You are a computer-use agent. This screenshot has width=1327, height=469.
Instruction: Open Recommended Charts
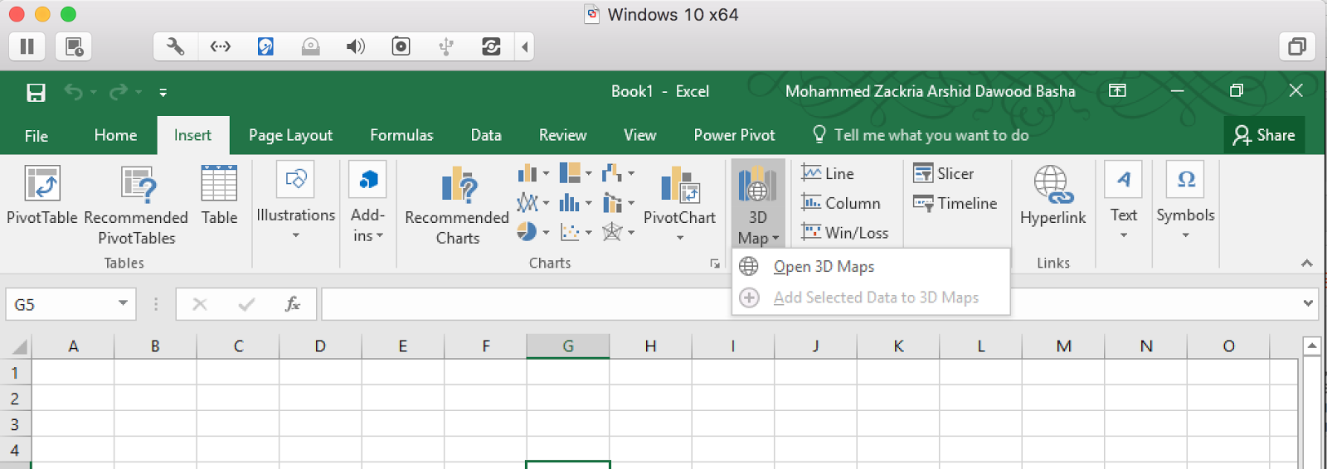point(457,205)
